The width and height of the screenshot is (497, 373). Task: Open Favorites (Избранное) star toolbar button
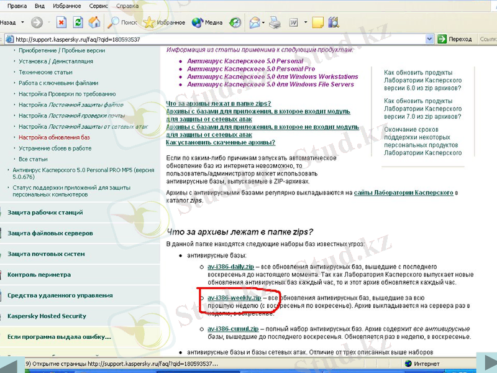pyautogui.click(x=165, y=22)
